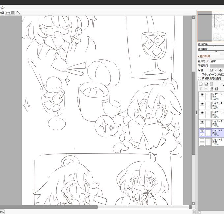Screen dimensions: 224x214
Task: Select the レイヤー1 thumbnail
Action: pos(208,142)
